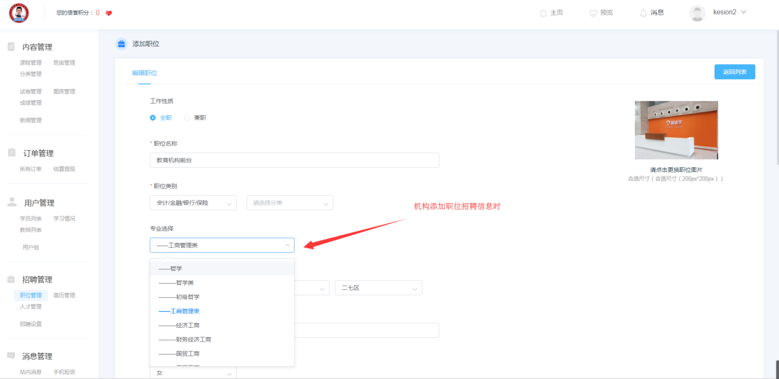
Task: Select the 兼职 radio button
Action: [x=187, y=118]
